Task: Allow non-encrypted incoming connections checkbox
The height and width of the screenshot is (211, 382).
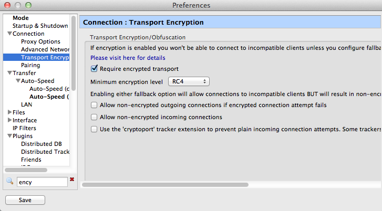Action: [94, 117]
